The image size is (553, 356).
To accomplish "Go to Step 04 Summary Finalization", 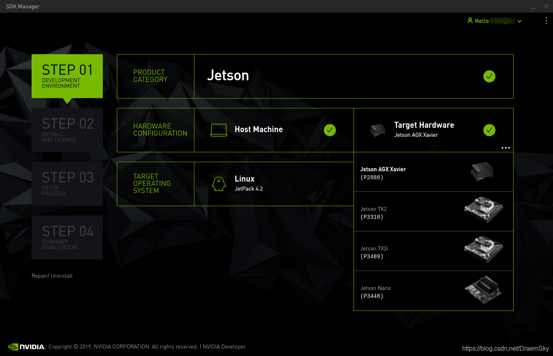I will tap(67, 237).
